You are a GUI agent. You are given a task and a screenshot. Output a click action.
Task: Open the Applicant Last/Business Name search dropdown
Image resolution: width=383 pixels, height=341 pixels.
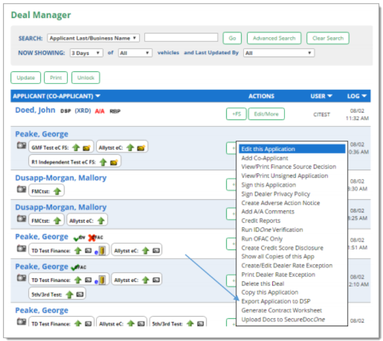coord(93,38)
